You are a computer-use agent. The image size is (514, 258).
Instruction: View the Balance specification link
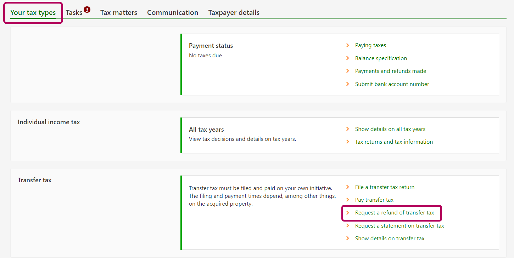tap(381, 58)
